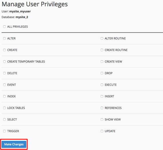This screenshot has width=163, height=150.
Task: Select the CREATE privilege checkbox
Action: (4, 50)
